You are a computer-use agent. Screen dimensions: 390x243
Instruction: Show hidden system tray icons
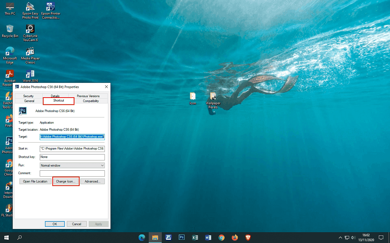tap(340, 238)
